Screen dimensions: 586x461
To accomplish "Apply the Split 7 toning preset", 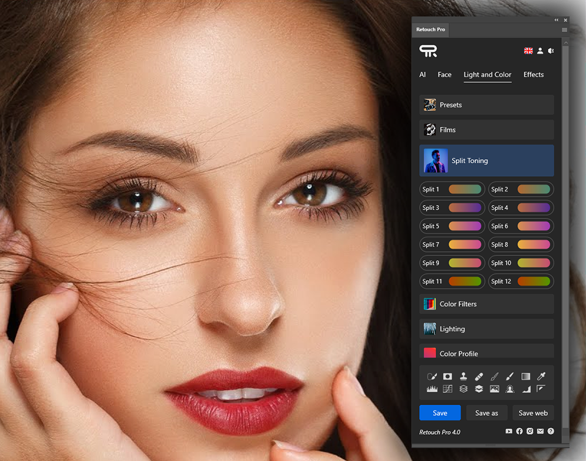I will (x=452, y=244).
